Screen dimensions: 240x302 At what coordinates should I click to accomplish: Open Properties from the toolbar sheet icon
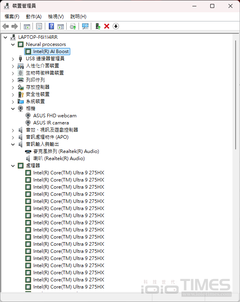coord(39,26)
